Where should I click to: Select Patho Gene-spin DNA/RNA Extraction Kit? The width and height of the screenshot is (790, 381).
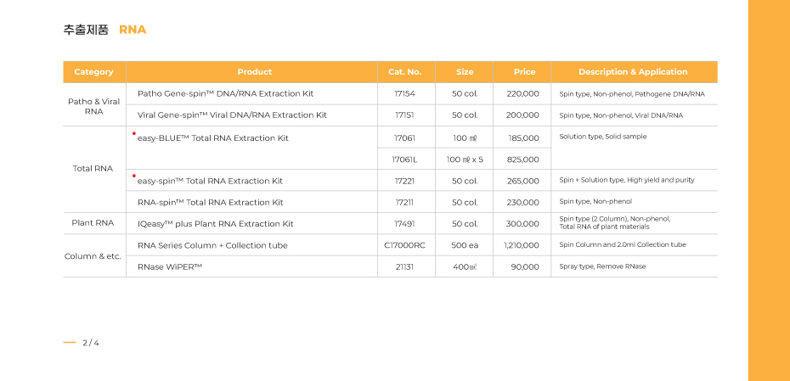pyautogui.click(x=225, y=93)
